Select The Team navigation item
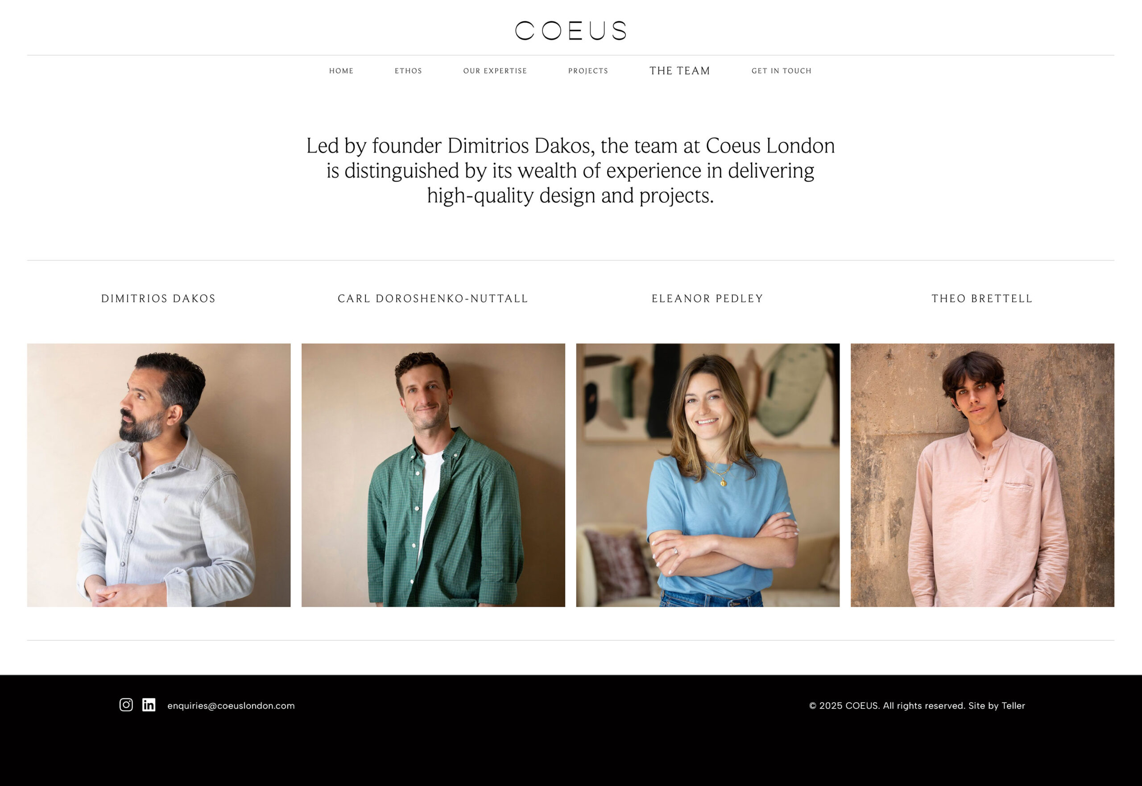 click(680, 71)
